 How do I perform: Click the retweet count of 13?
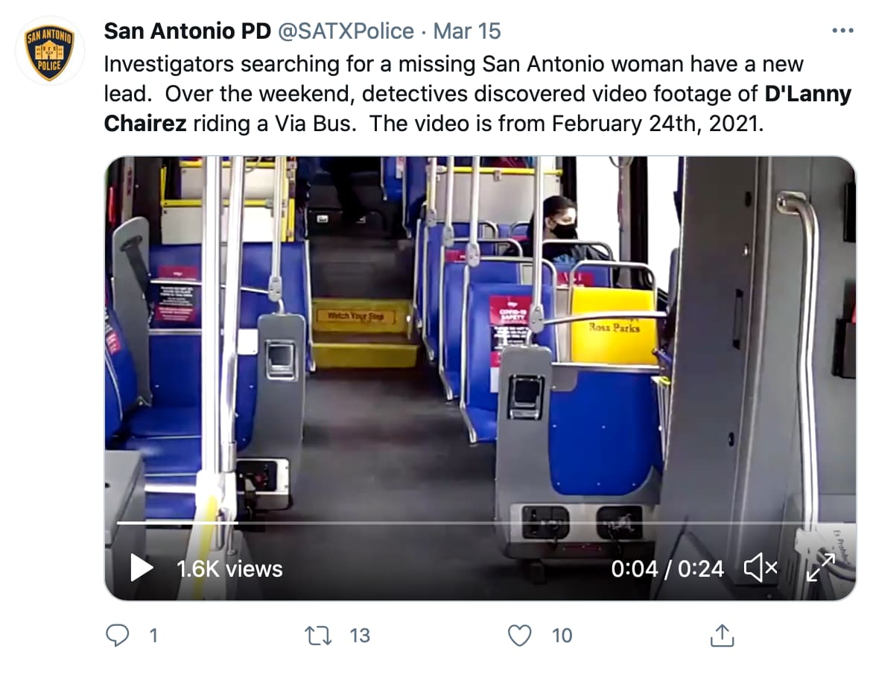point(360,636)
